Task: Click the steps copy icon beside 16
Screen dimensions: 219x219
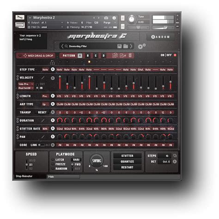Action: tap(175, 156)
